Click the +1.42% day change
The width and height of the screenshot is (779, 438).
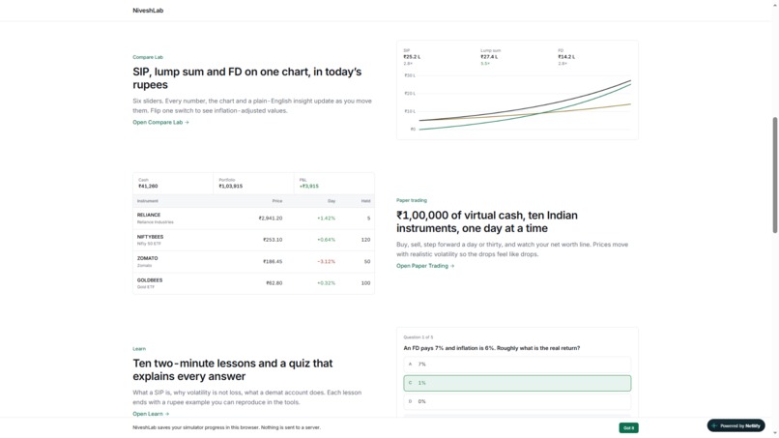pyautogui.click(x=327, y=219)
